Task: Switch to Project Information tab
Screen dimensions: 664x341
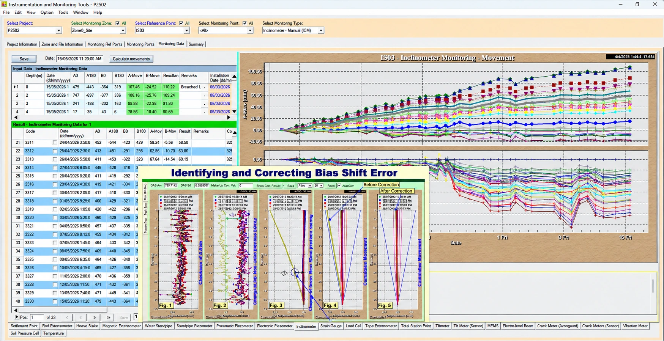Action: [22, 44]
